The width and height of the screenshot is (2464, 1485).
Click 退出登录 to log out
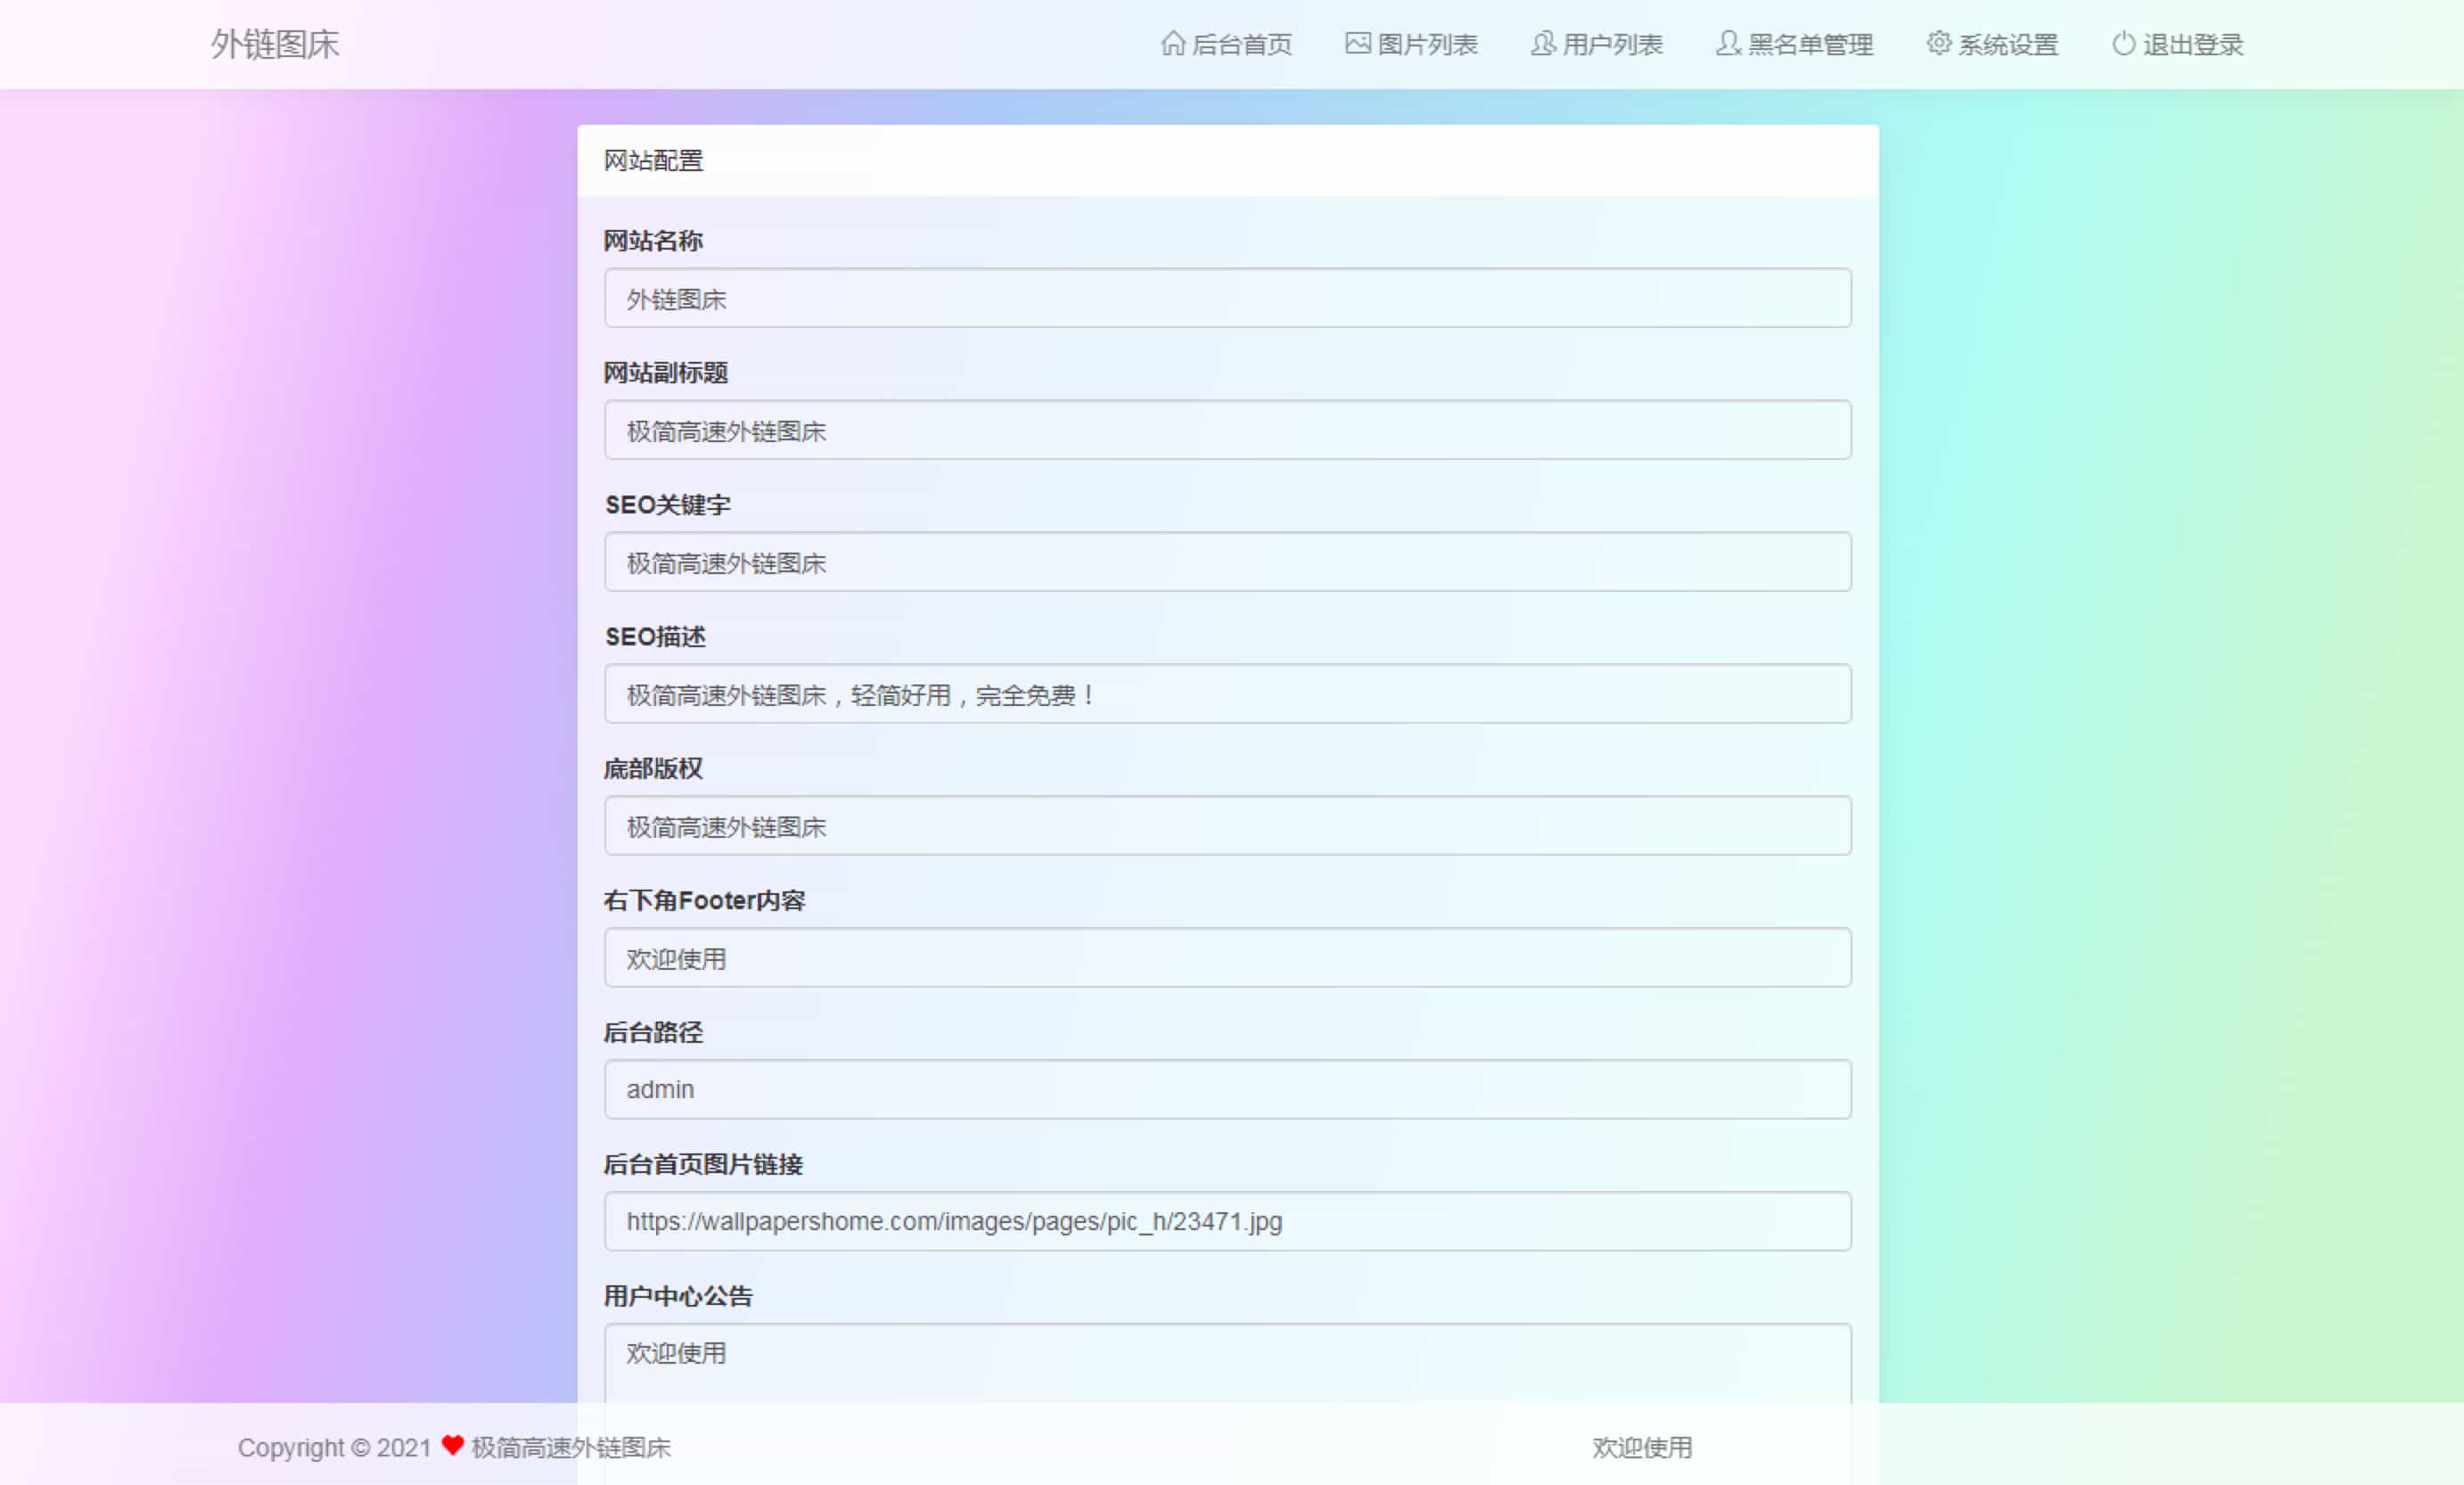[2190, 44]
